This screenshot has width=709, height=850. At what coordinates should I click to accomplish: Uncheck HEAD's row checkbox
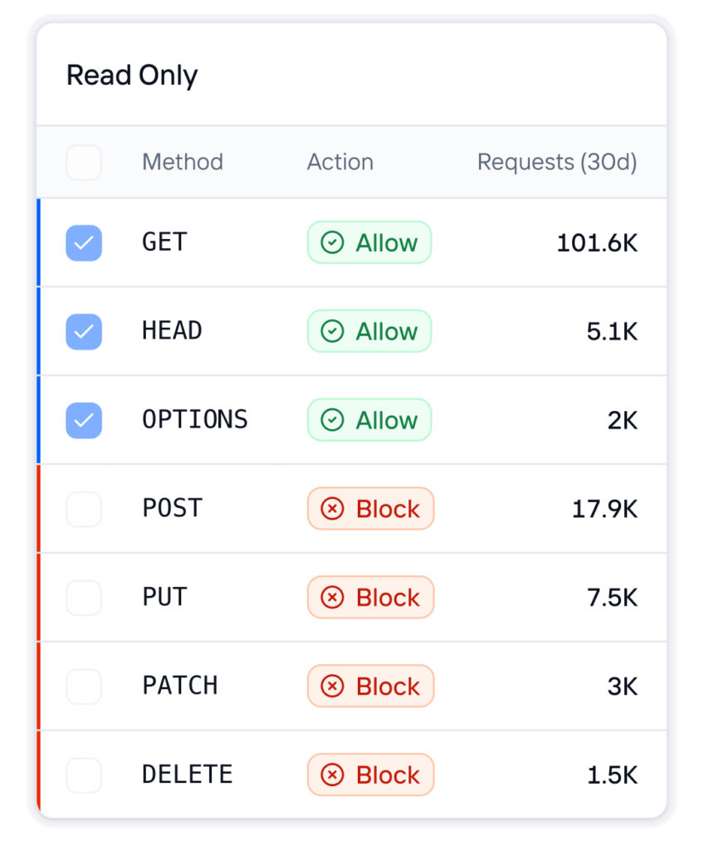pos(83,330)
